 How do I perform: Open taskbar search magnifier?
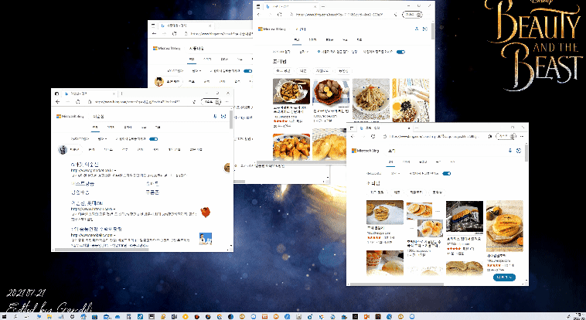[15, 317]
